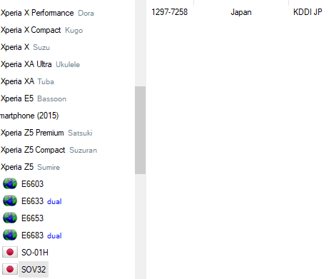Screen dimensions: 329x279
Task: Select the E6603 model entry
Action: point(33,184)
